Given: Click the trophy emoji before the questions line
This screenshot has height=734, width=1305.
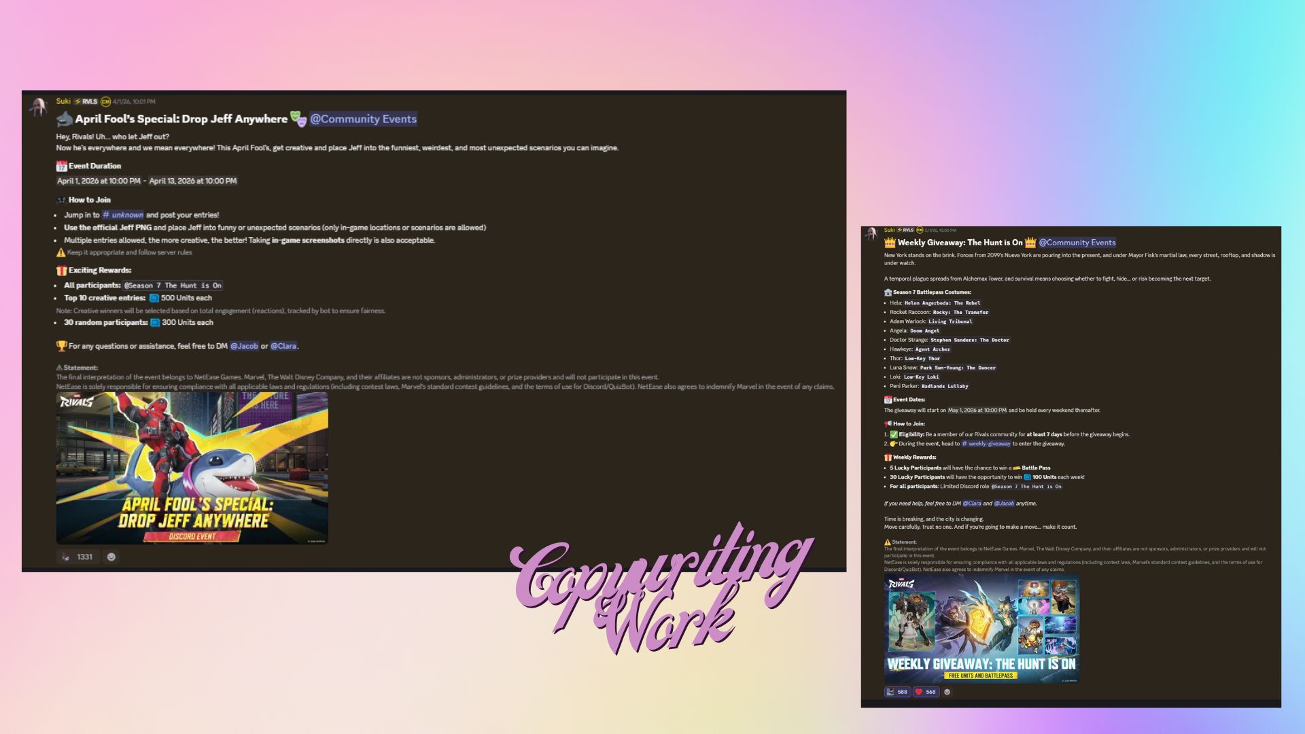Looking at the screenshot, I should click(x=61, y=346).
